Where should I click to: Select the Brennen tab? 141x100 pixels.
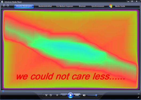82,6
